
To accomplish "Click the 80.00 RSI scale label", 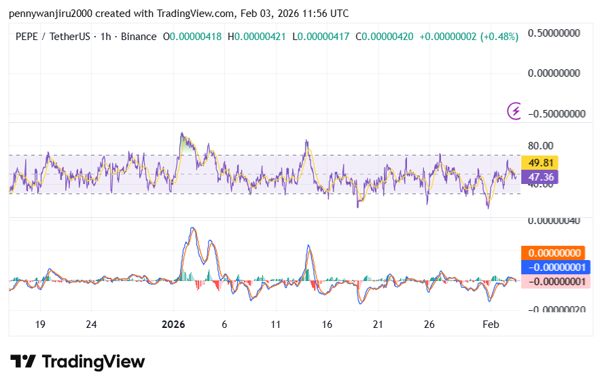I will tap(541, 145).
